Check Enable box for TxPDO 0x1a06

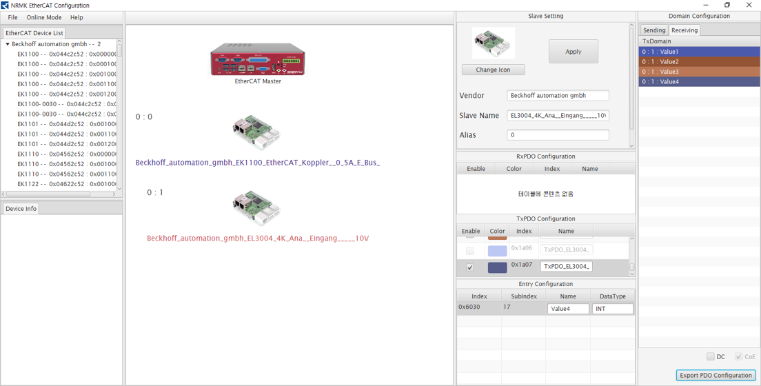[470, 251]
